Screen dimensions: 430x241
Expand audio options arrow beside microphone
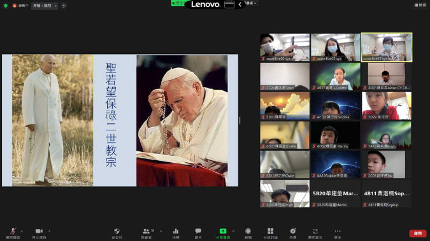pos(22,231)
